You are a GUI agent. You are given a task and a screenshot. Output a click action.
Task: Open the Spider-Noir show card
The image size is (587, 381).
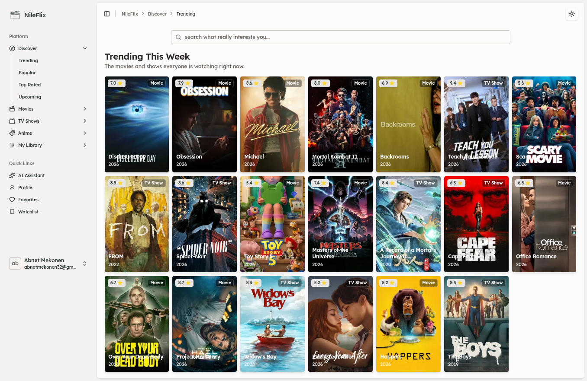(x=204, y=224)
